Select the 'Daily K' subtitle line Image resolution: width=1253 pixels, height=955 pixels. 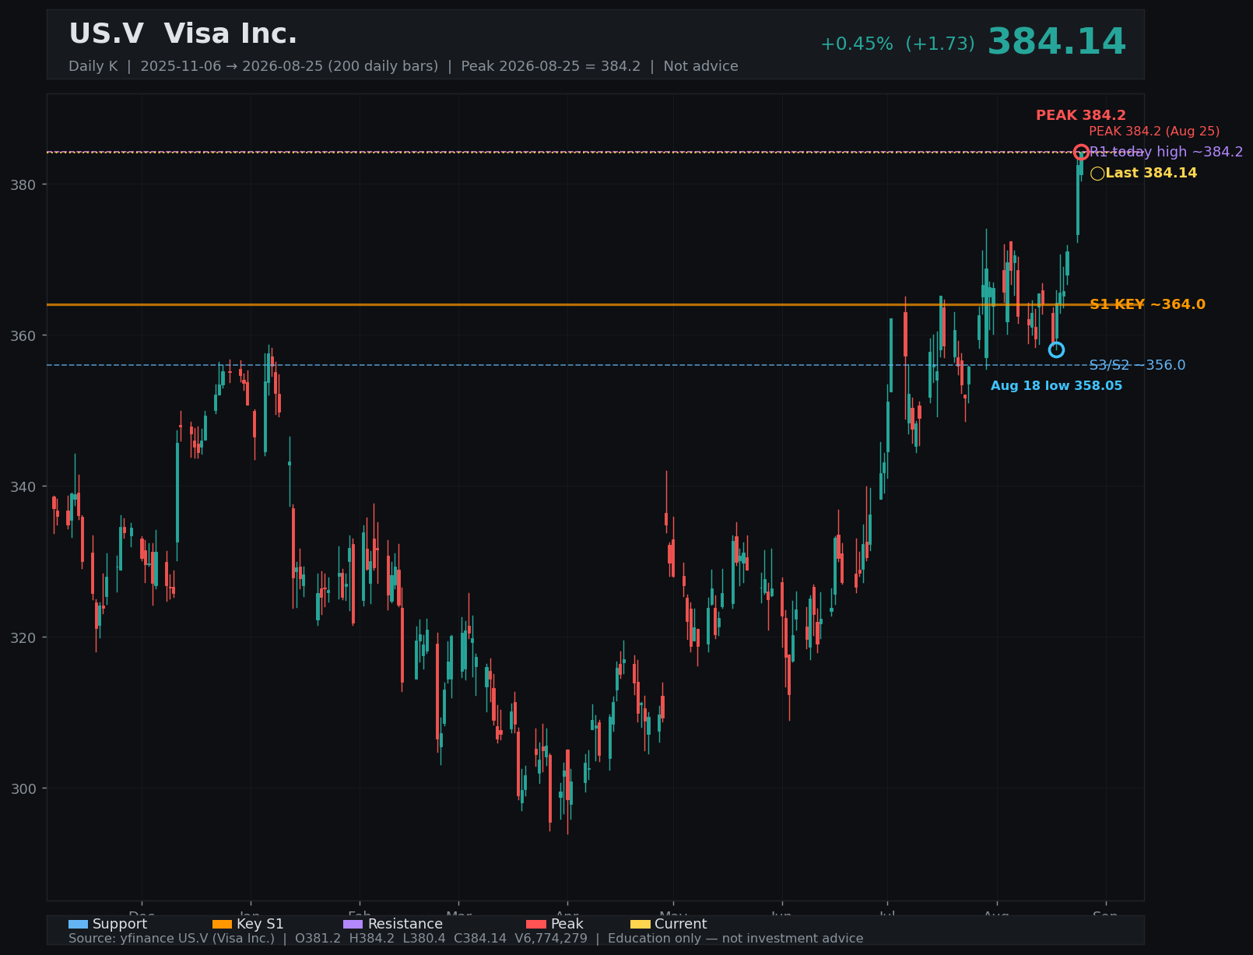click(403, 66)
